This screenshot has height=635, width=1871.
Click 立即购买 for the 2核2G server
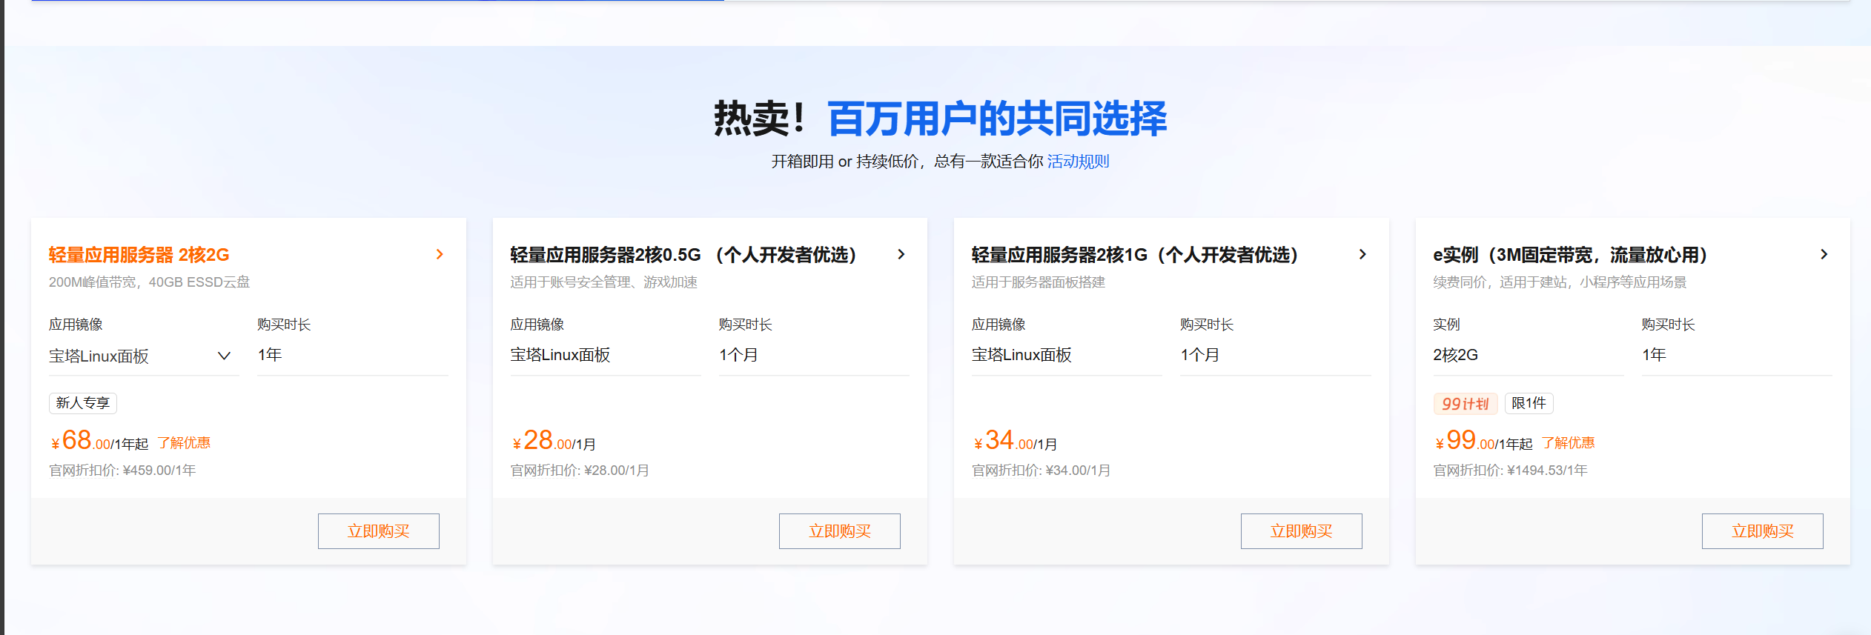(x=378, y=531)
